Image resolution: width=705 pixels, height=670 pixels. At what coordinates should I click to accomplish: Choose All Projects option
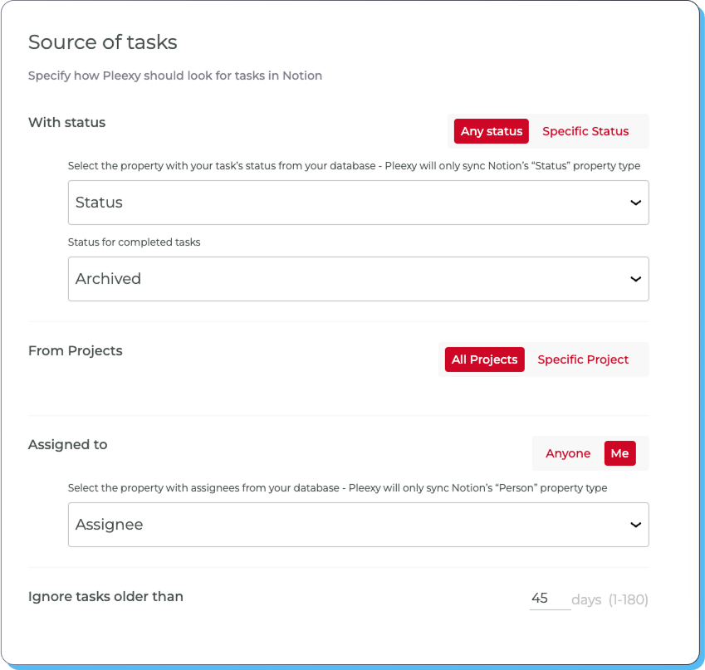pyautogui.click(x=485, y=359)
